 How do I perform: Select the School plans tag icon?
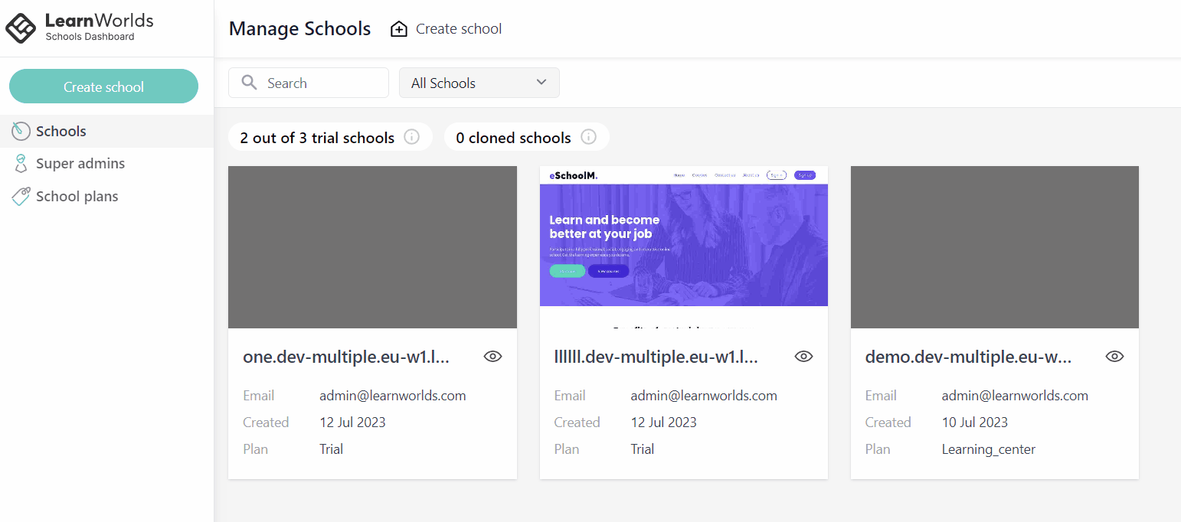tap(21, 196)
